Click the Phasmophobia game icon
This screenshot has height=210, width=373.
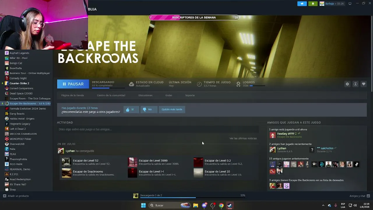(7, 159)
